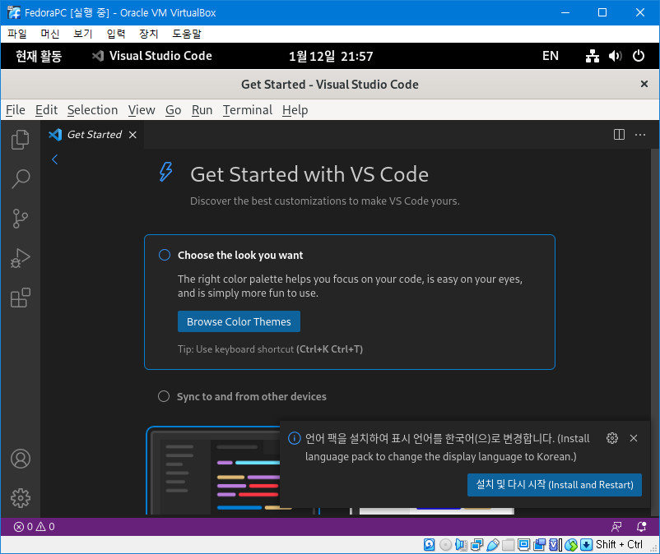Screen dimensions: 660x554
Task: Open the Terminal menu
Action: [x=248, y=109]
